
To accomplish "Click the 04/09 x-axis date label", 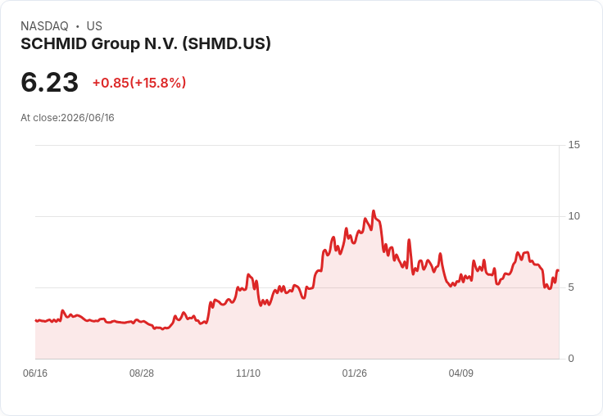I will point(461,373).
